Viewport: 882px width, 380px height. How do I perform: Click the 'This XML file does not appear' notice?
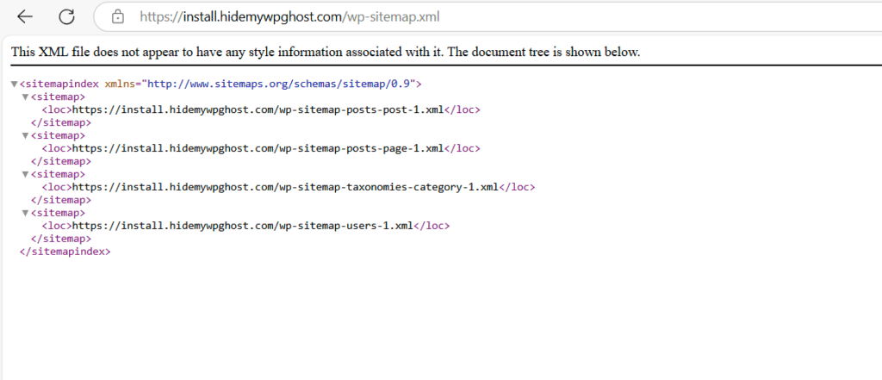[326, 53]
